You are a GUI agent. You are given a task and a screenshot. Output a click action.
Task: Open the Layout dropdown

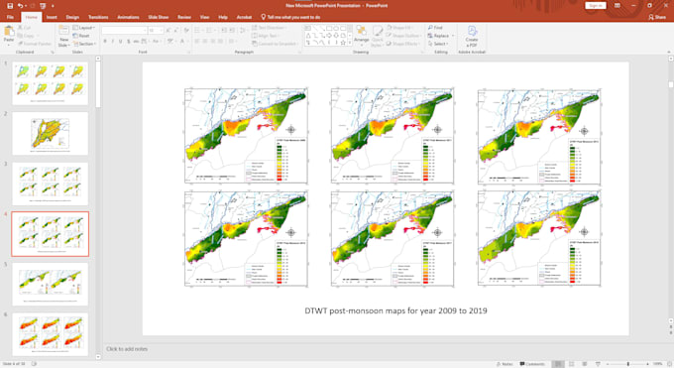click(x=83, y=28)
